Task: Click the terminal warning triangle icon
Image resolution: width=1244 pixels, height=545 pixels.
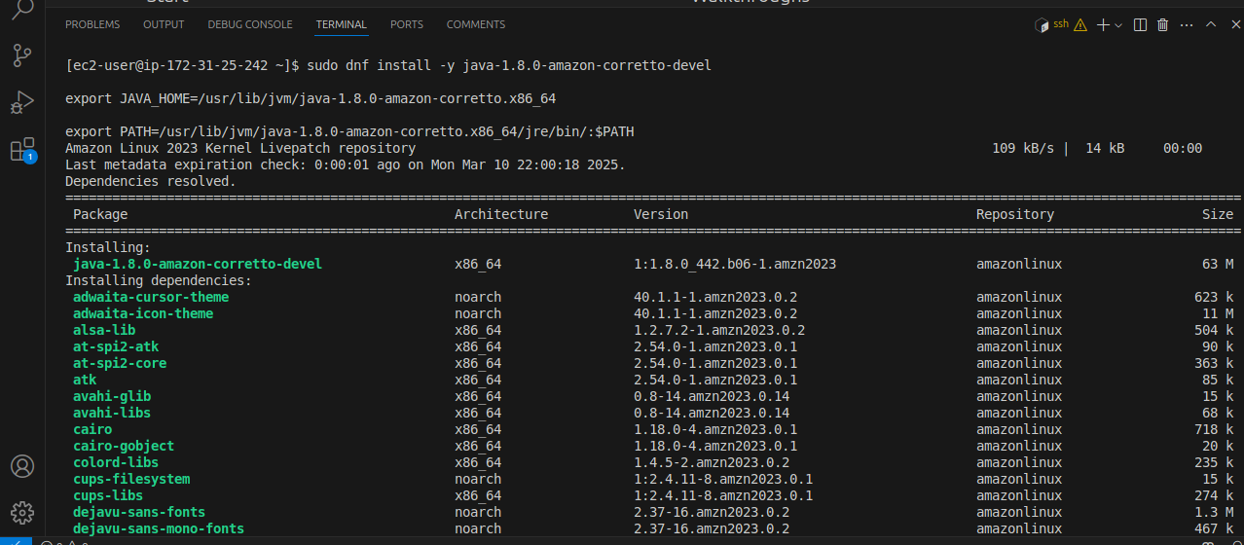Action: 1080,24
